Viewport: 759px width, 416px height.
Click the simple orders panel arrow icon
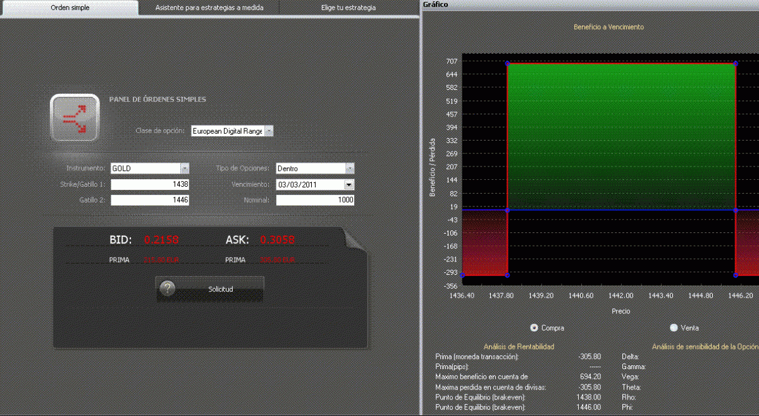[x=75, y=118]
